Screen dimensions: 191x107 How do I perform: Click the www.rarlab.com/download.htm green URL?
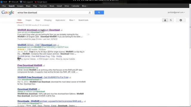point(30,103)
